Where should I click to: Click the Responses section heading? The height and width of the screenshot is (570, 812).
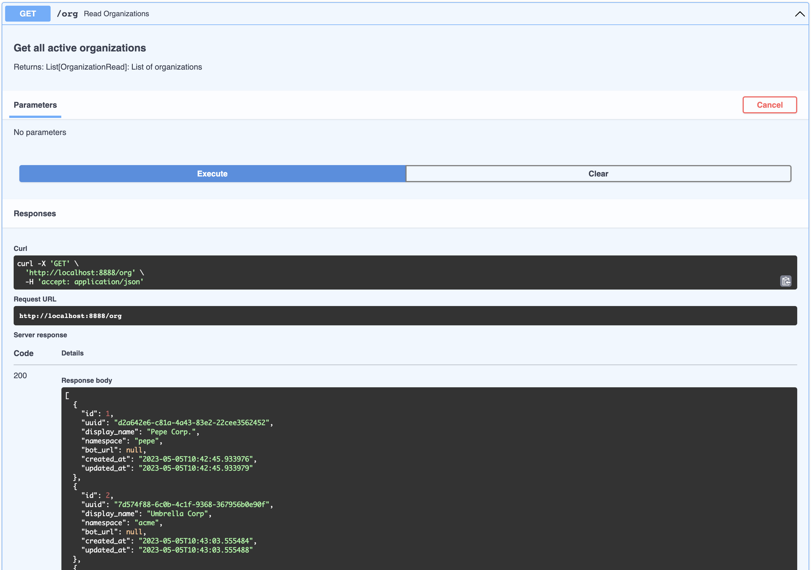(x=35, y=213)
